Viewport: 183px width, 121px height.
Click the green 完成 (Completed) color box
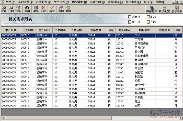[x=148, y=22]
